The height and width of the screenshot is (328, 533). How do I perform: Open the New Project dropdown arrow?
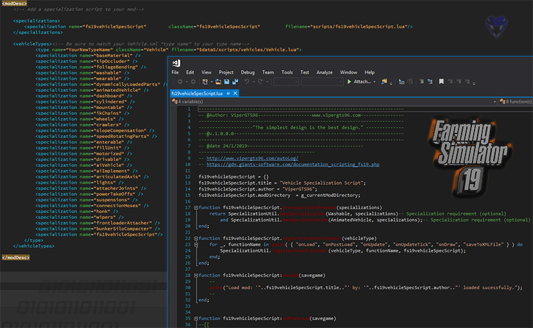pyautogui.click(x=212, y=82)
